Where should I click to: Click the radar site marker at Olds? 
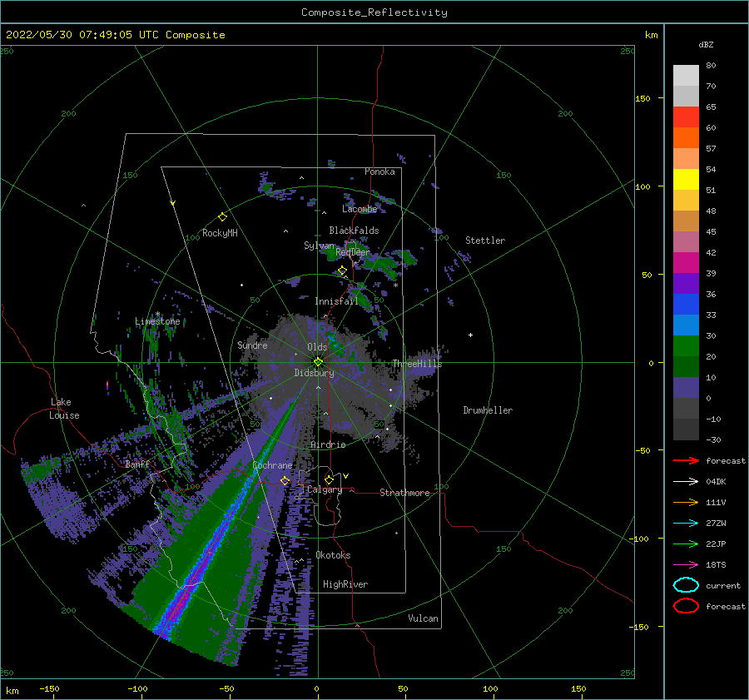(318, 362)
